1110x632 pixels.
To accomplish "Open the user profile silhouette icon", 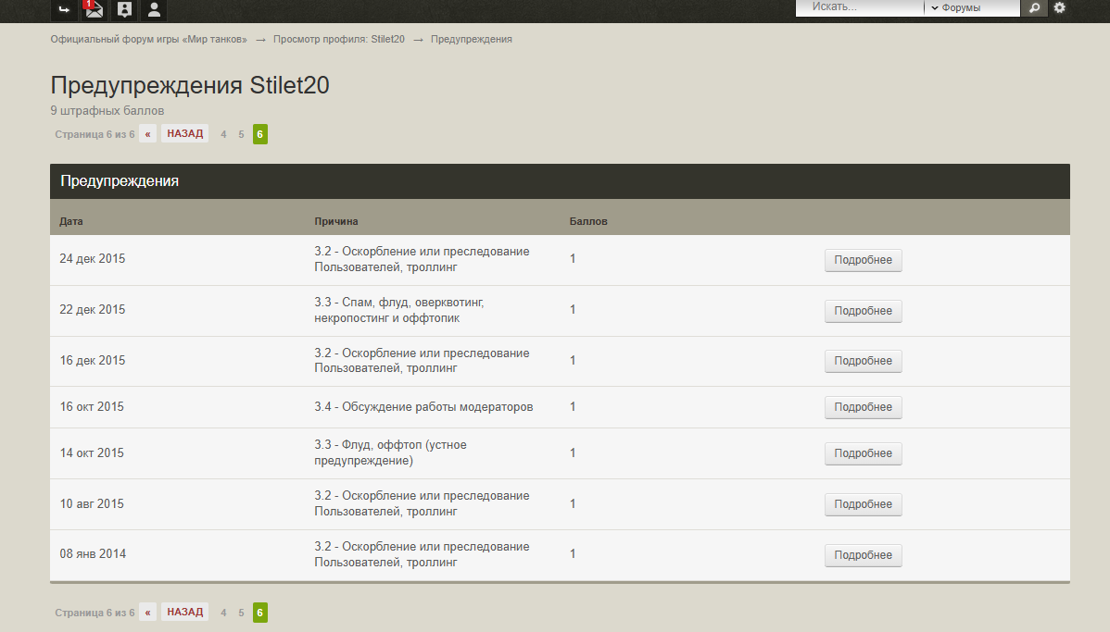I will click(154, 9).
